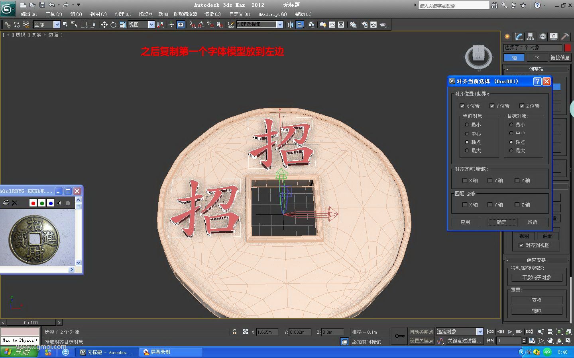This screenshot has width=574, height=358.
Task: Open Render Setup from toolbar
Action: [364, 25]
